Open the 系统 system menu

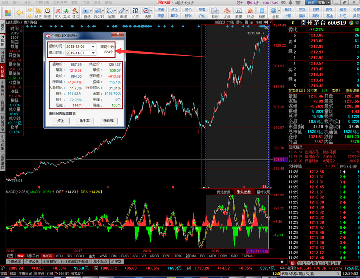[x=5, y=3]
